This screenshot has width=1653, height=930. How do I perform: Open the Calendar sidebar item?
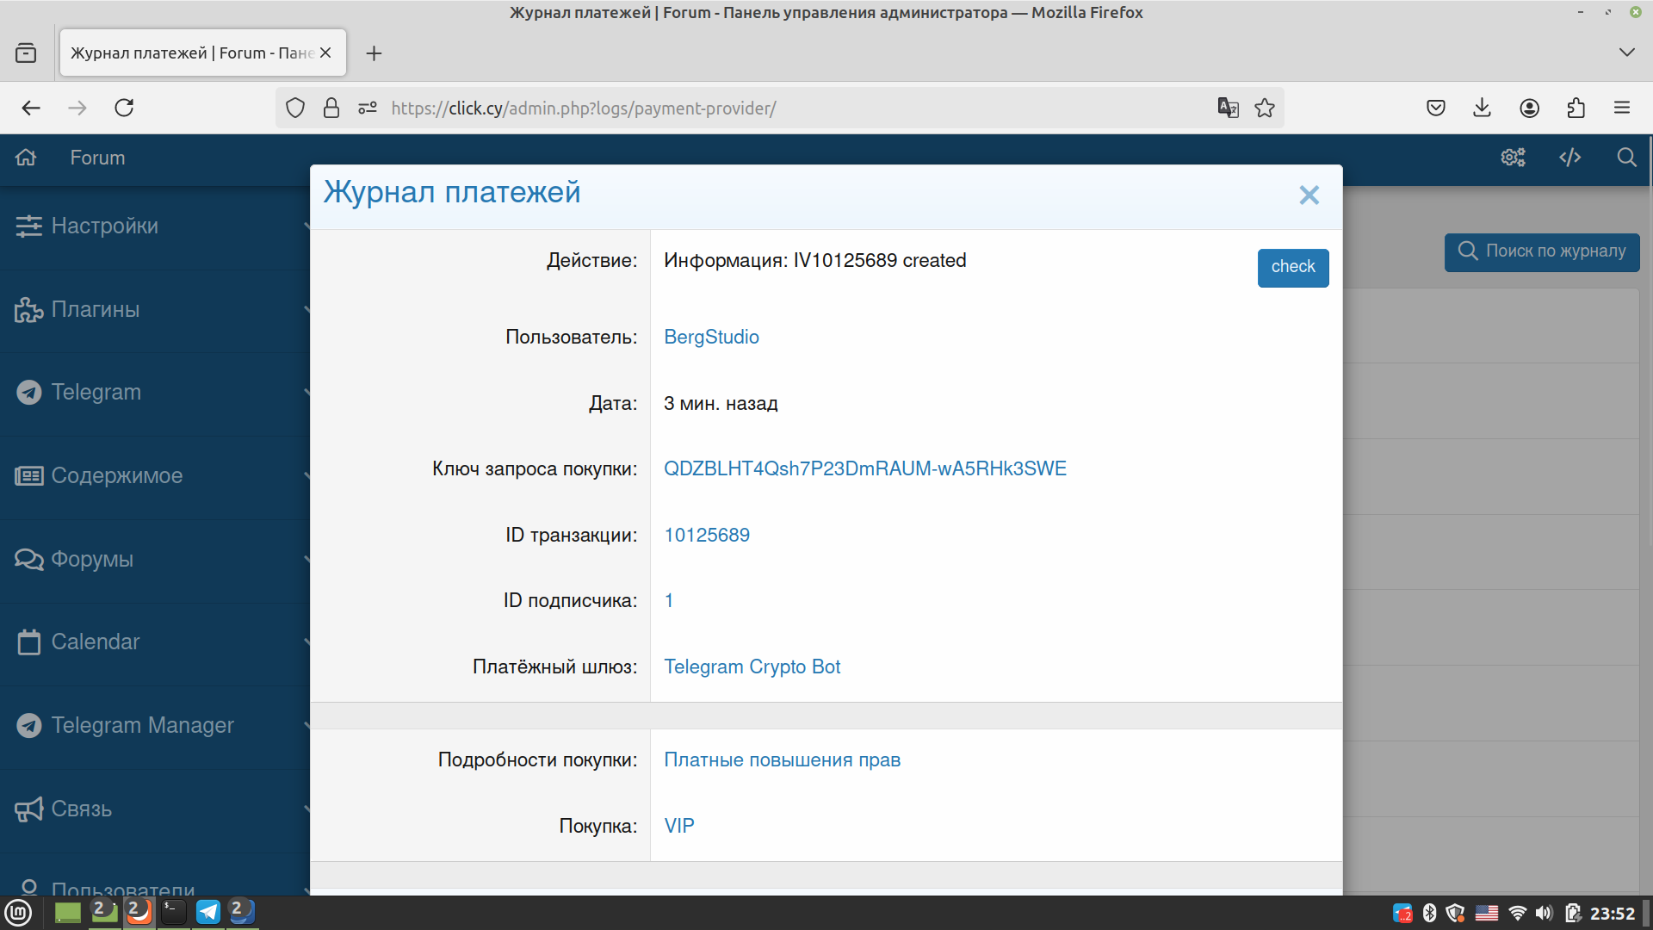[95, 642]
